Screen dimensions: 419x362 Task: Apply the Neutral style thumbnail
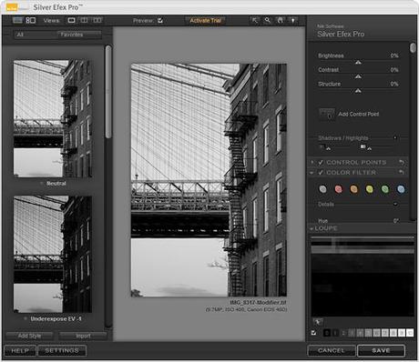coord(53,118)
